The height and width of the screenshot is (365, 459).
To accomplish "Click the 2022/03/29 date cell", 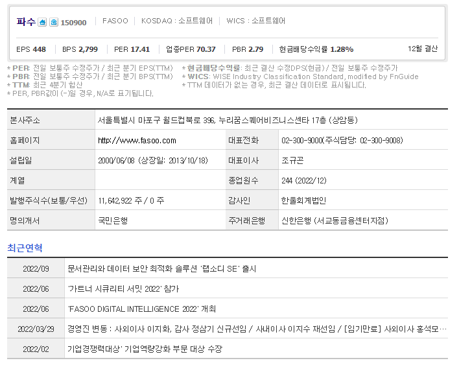I will (x=36, y=329).
